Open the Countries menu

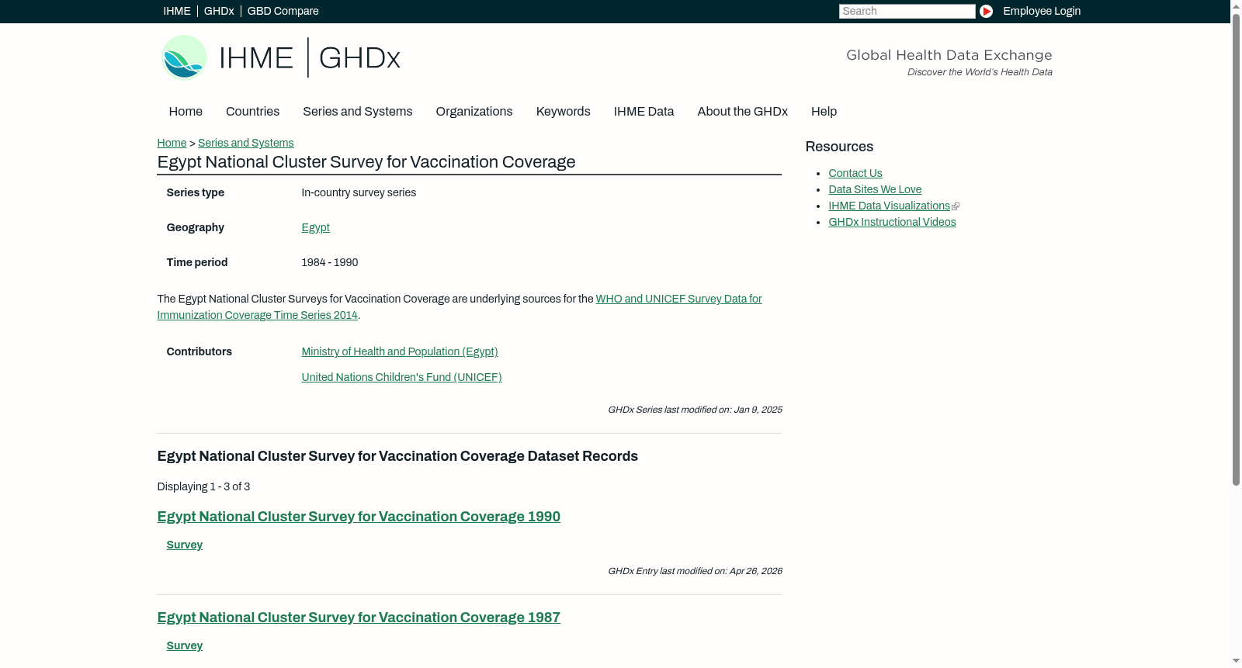pyautogui.click(x=252, y=112)
